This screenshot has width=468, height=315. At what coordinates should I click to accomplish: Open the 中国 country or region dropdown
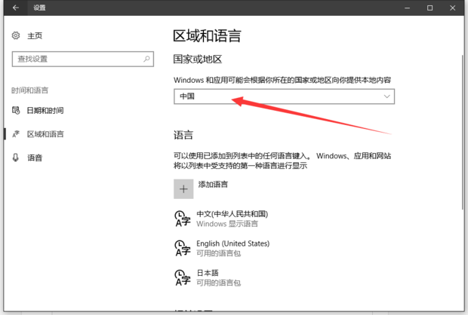tap(284, 96)
